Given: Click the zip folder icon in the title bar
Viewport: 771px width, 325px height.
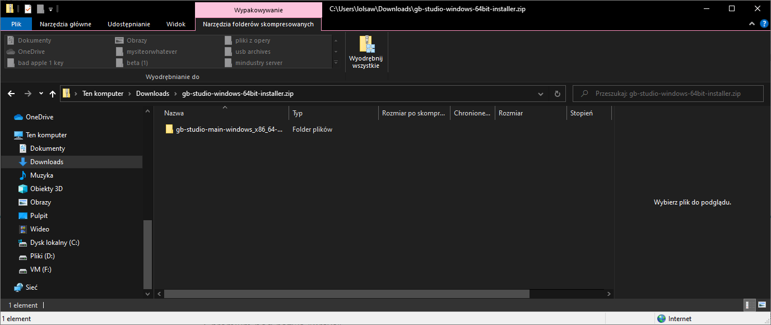Looking at the screenshot, I should tap(10, 9).
